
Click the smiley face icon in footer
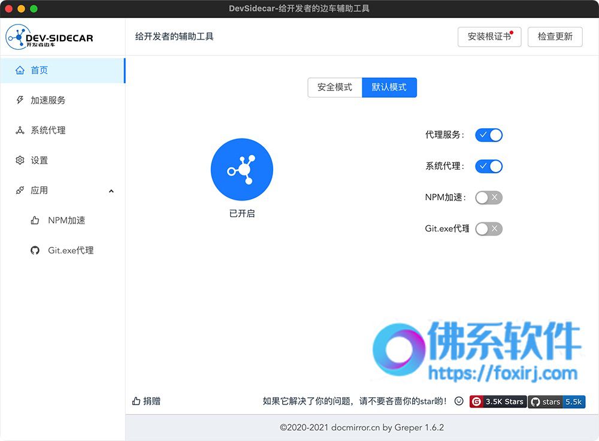click(459, 401)
